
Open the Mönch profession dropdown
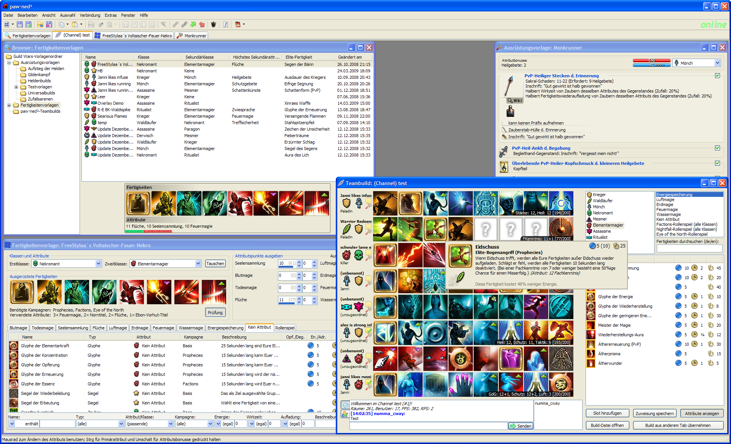point(717,63)
